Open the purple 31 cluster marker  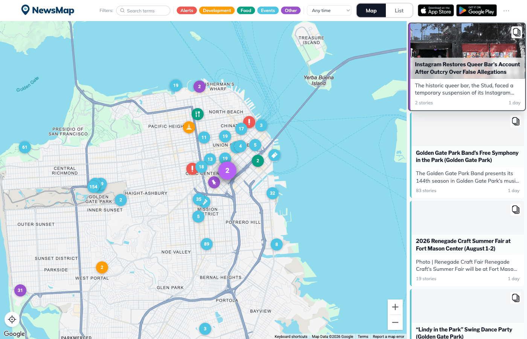(20, 290)
